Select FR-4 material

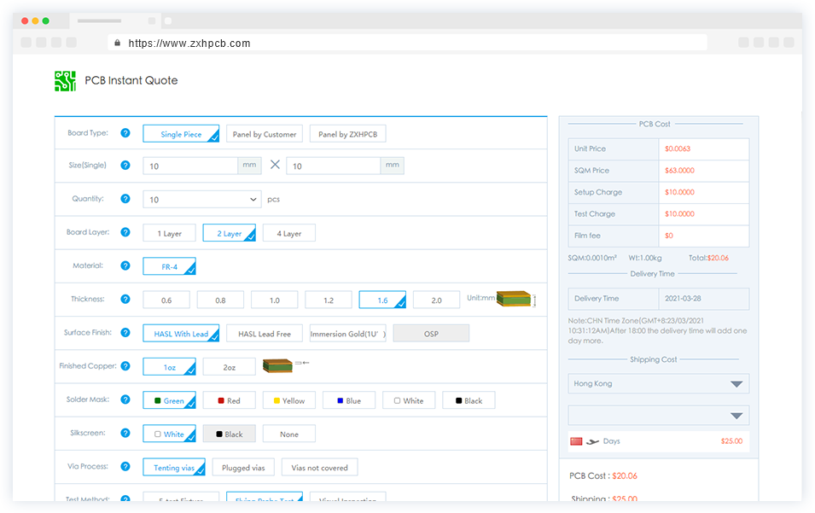170,266
